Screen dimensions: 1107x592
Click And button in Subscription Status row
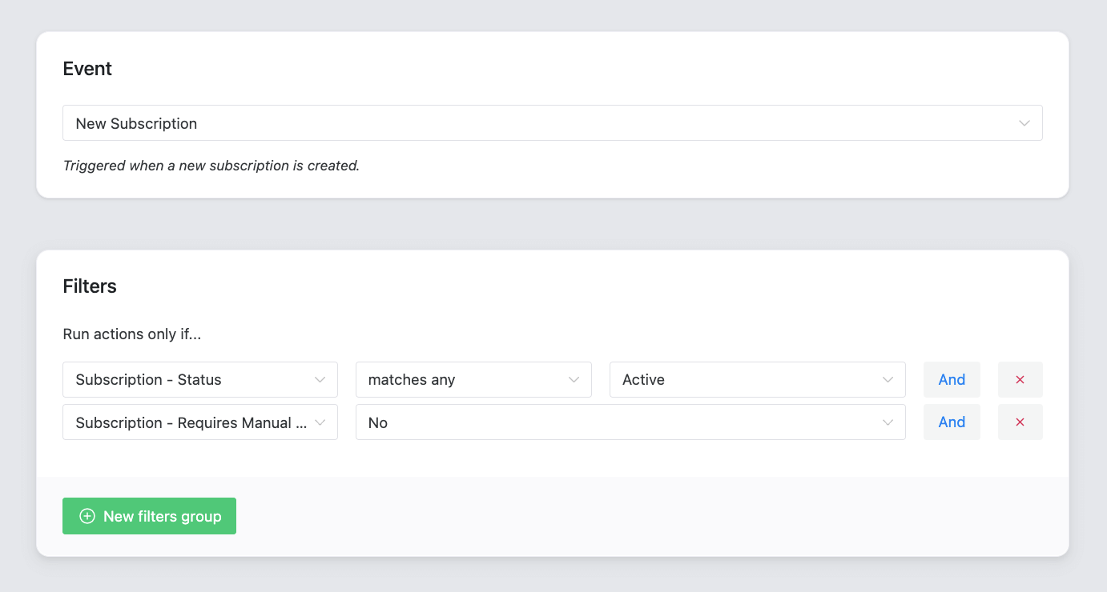point(952,380)
